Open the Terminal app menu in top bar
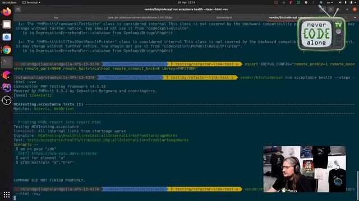The image size is (359, 201). [31, 2]
